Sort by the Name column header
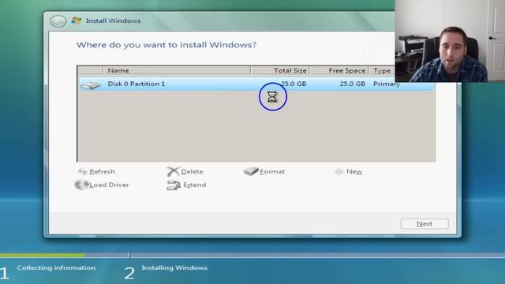Viewport: 505px width, 284px height. [x=177, y=70]
